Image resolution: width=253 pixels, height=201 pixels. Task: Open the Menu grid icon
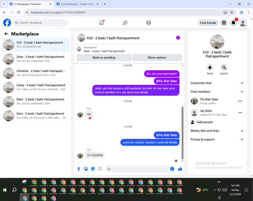(224, 23)
